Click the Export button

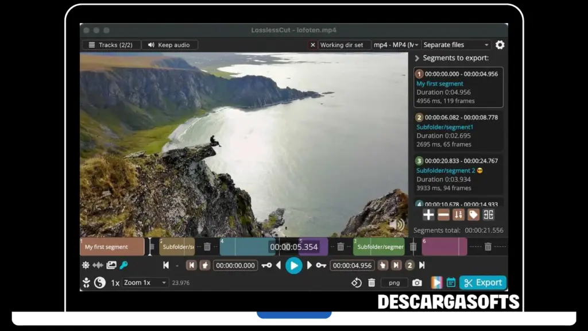pyautogui.click(x=483, y=283)
